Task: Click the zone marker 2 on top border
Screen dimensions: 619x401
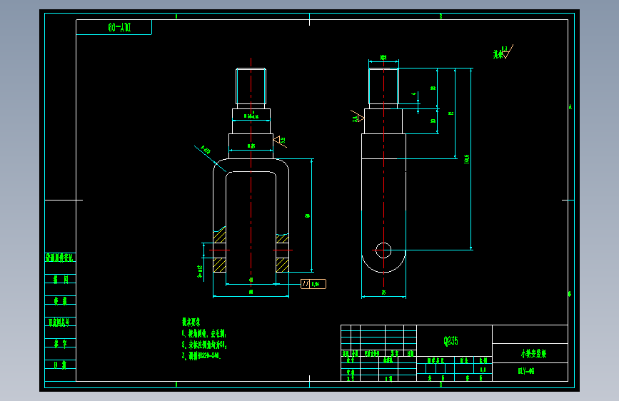Action: pyautogui.click(x=441, y=16)
